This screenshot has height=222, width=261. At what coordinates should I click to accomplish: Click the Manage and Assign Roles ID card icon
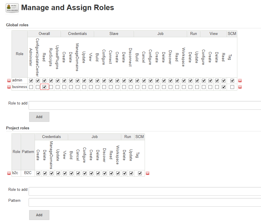[x=12, y=8]
